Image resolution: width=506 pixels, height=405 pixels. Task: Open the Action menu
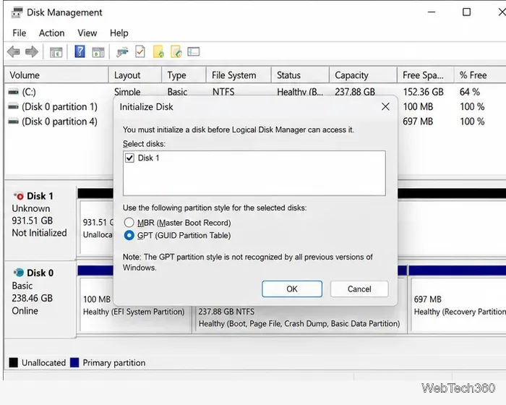(x=51, y=33)
